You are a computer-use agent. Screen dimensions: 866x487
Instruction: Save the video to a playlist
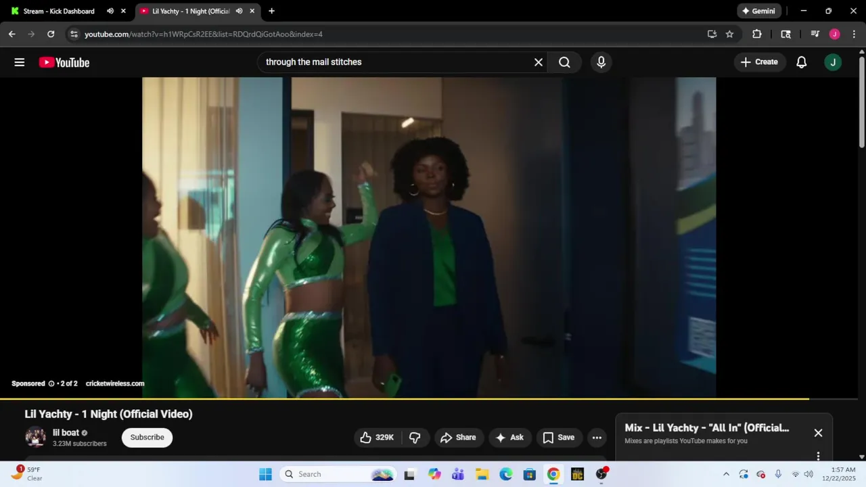coord(559,438)
